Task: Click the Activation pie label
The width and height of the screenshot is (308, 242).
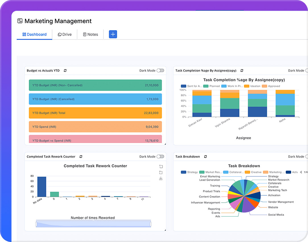Action: (x=274, y=195)
